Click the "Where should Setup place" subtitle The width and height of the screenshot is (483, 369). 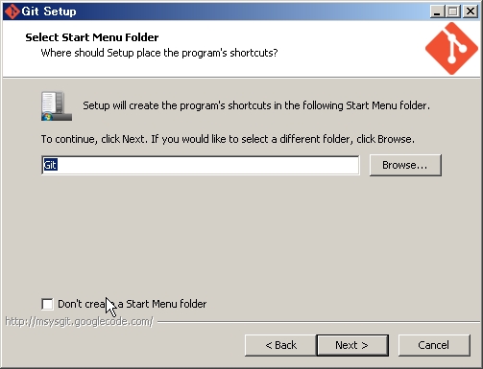(159, 53)
